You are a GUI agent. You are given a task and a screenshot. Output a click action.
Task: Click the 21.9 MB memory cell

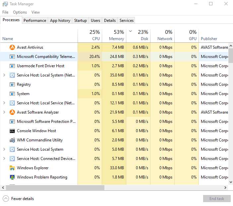[x=114, y=112]
